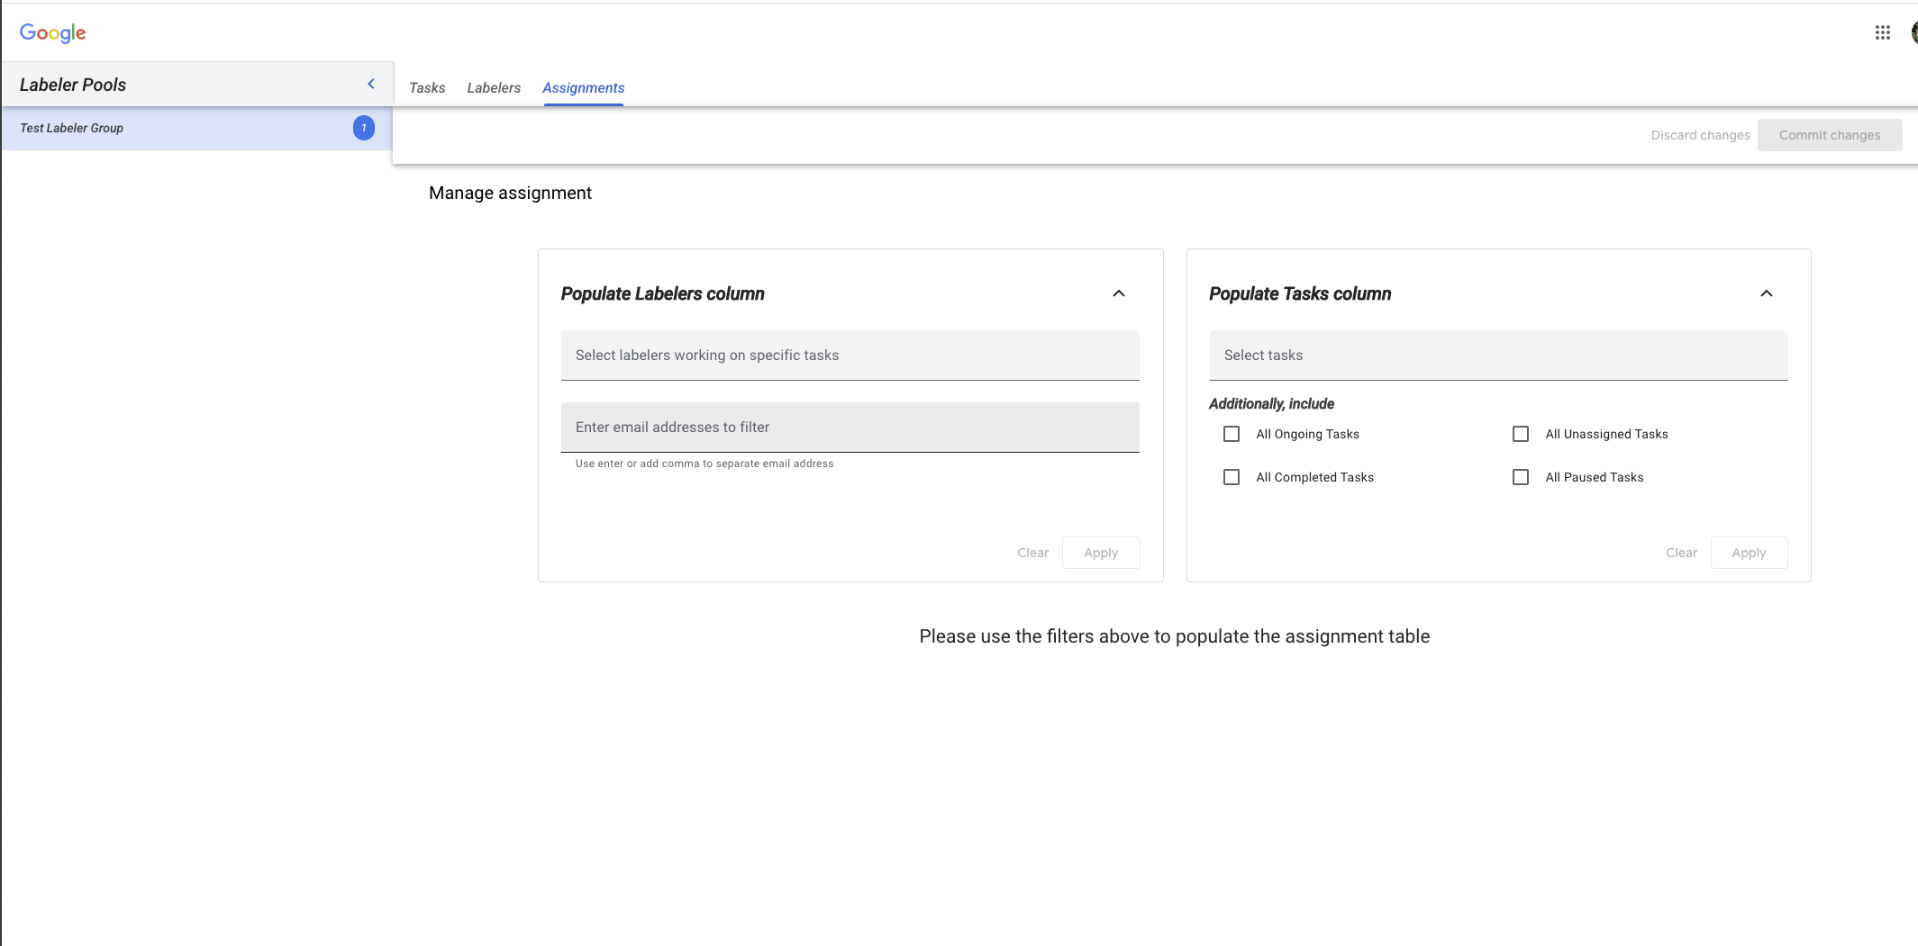
Task: Collapse the Populate Labelers column panel
Action: 1118,293
